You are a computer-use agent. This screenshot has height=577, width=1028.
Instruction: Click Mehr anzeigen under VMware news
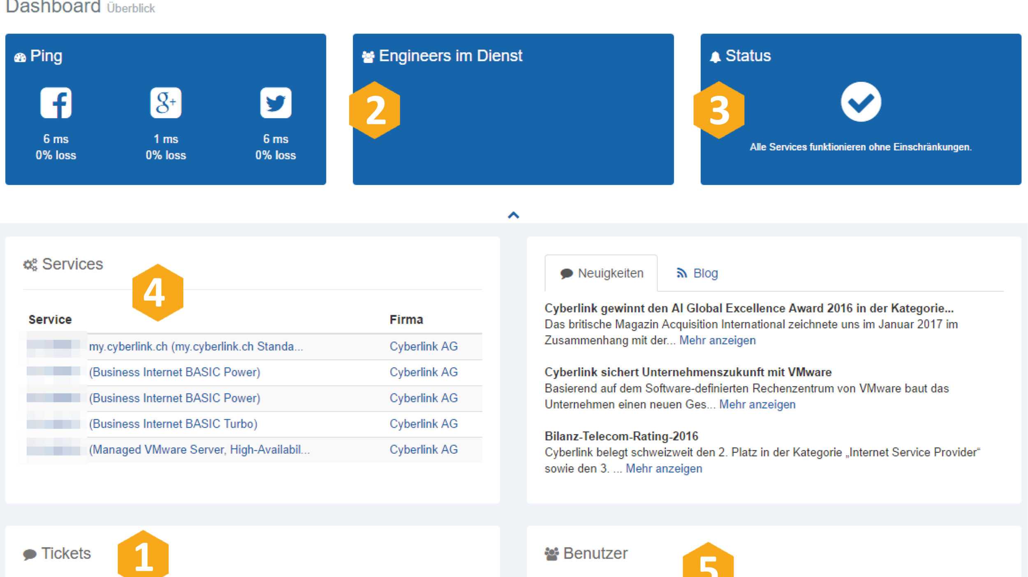pos(757,404)
